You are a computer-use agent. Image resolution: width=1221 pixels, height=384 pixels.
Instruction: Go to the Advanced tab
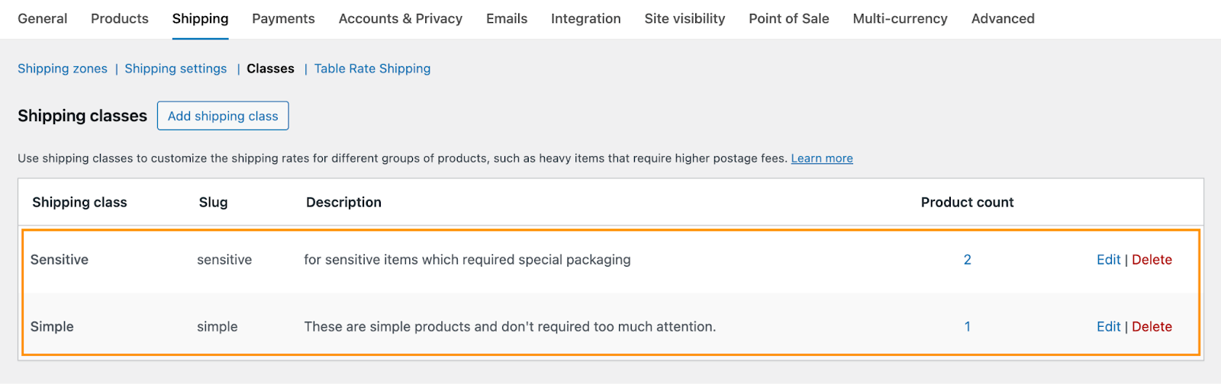(1003, 19)
